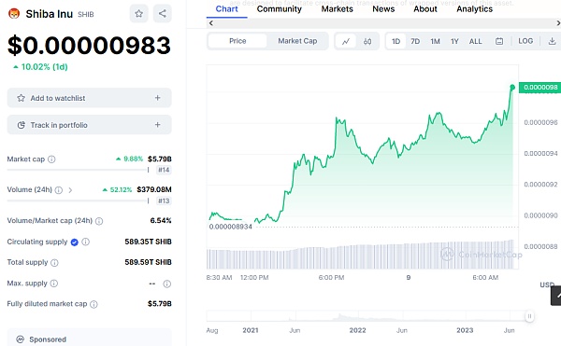Toggle LOG scale on chart
561x346 pixels.
click(x=525, y=41)
